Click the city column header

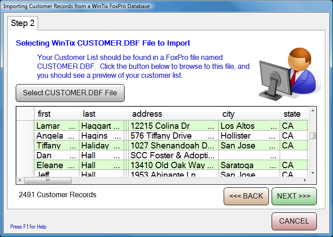[x=249, y=114]
